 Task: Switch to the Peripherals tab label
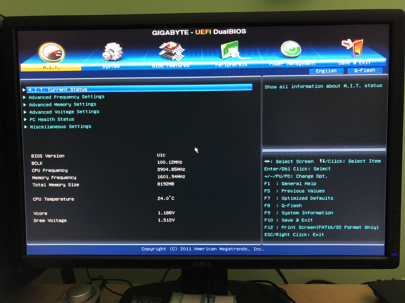click(x=231, y=65)
